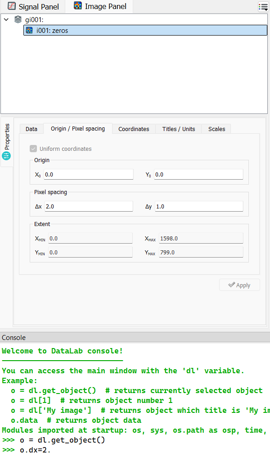
Task: Click the gi001 group layers icon
Action: click(18, 19)
